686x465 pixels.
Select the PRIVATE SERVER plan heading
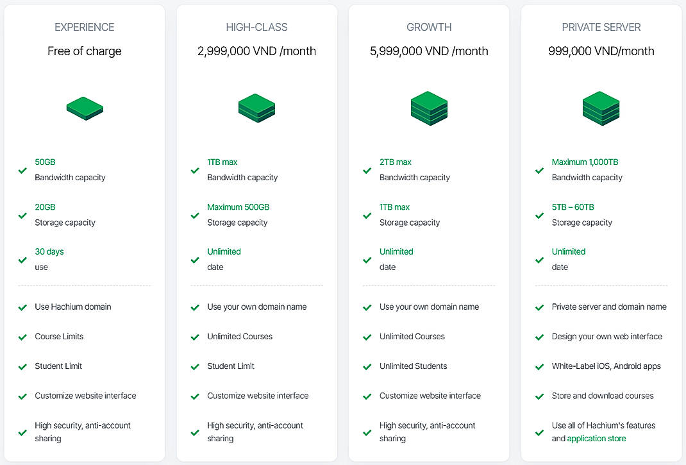coord(601,27)
